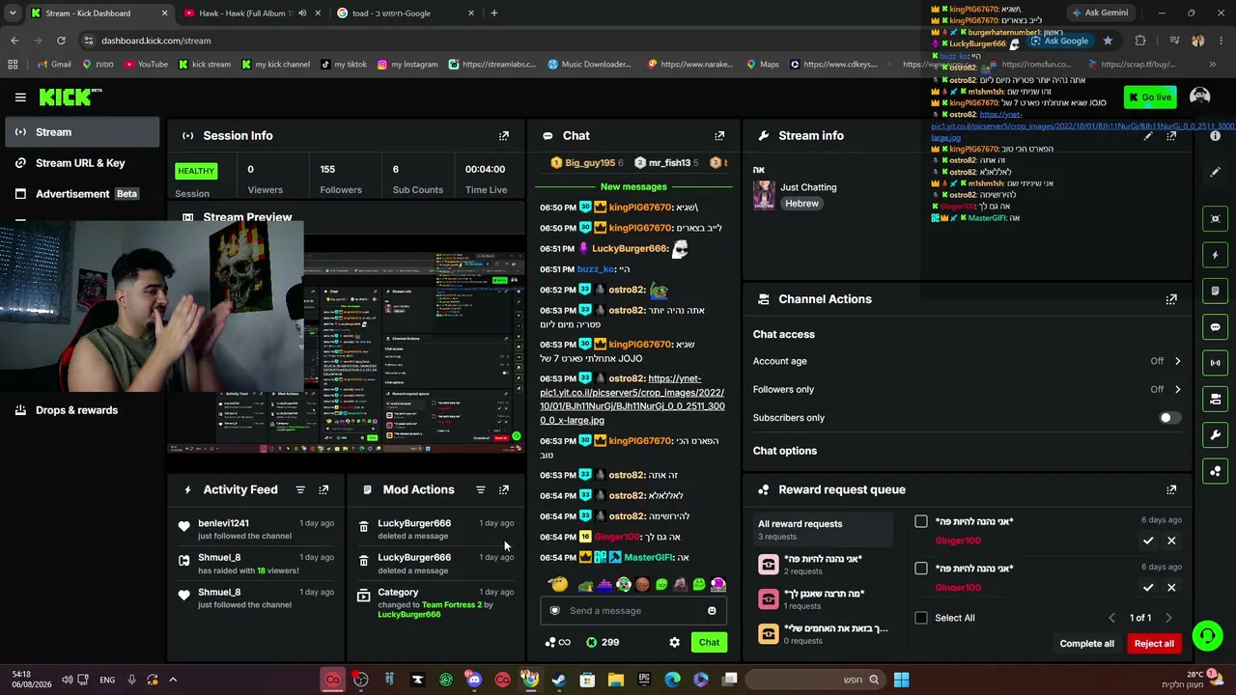Open the Advertisement Beta page
The width and height of the screenshot is (1236, 695).
tap(80, 194)
